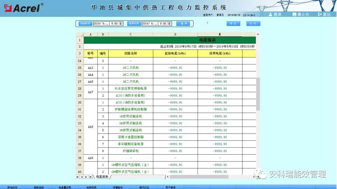Screen dimensions: 337x189
Task: Select column A header
Action: 90,34
